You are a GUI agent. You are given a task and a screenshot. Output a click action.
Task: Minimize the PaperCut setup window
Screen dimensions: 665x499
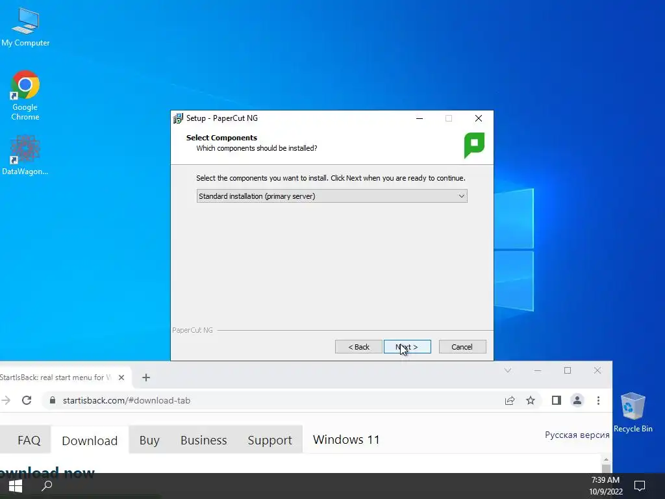click(420, 118)
